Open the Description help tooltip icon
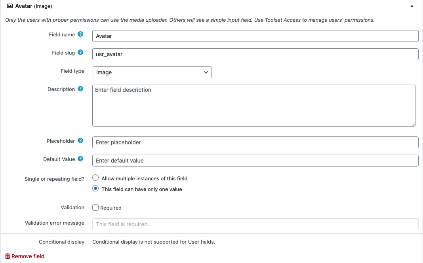This screenshot has height=263, width=423. click(80, 89)
